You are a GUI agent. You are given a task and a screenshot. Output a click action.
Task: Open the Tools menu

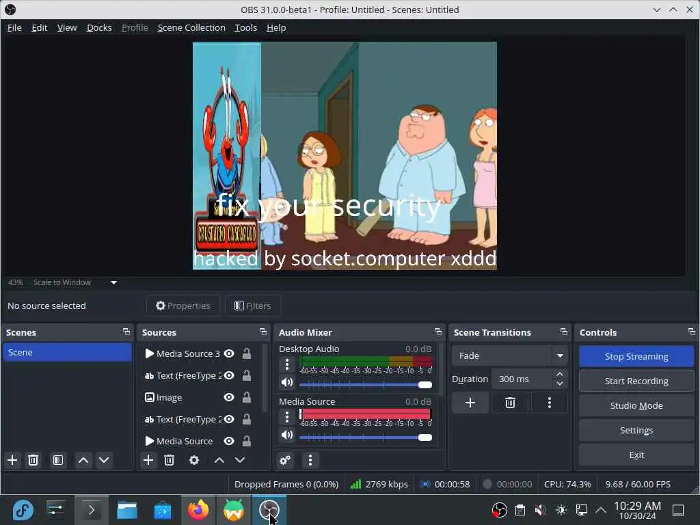(246, 27)
